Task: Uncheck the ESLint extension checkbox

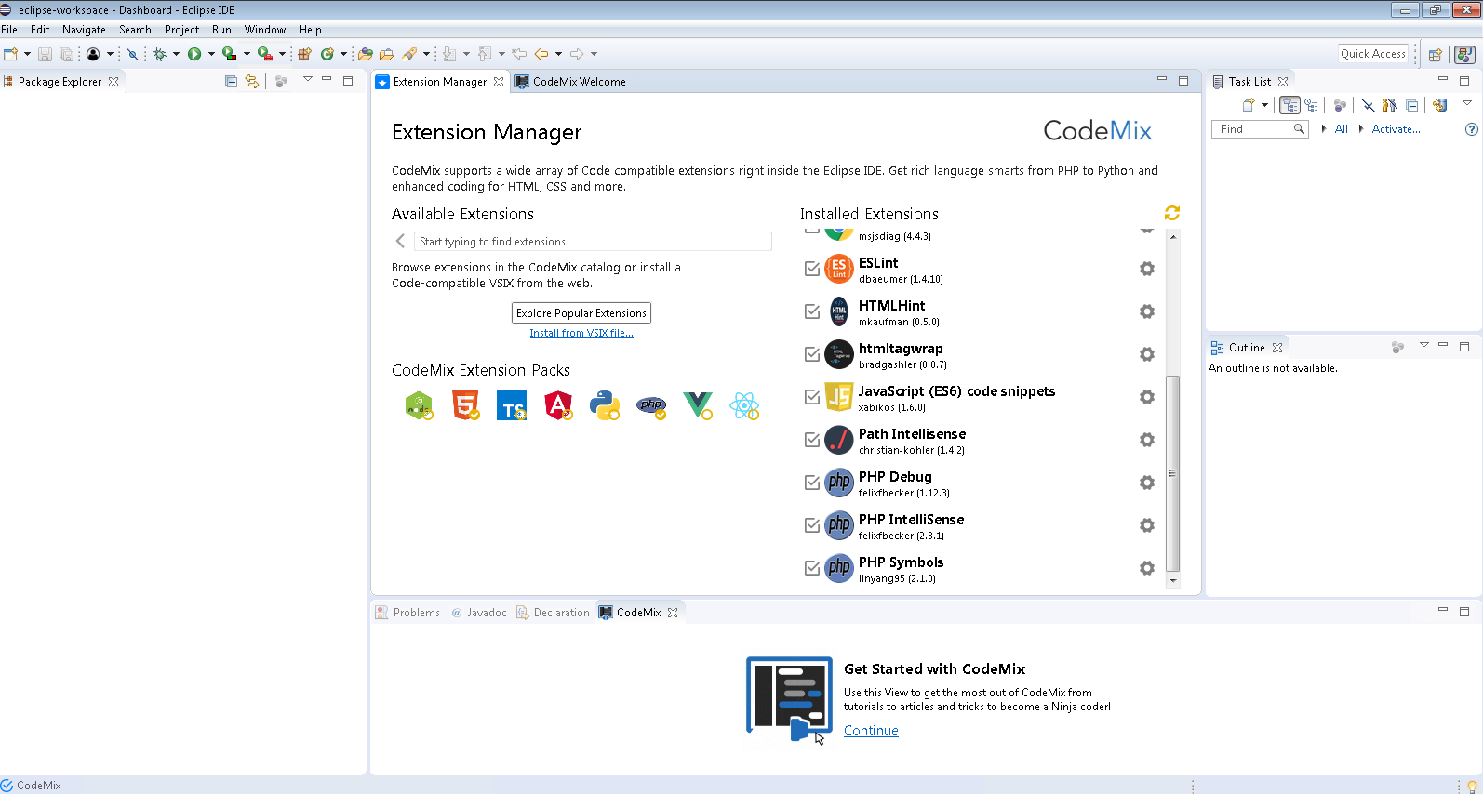Action: (812, 269)
